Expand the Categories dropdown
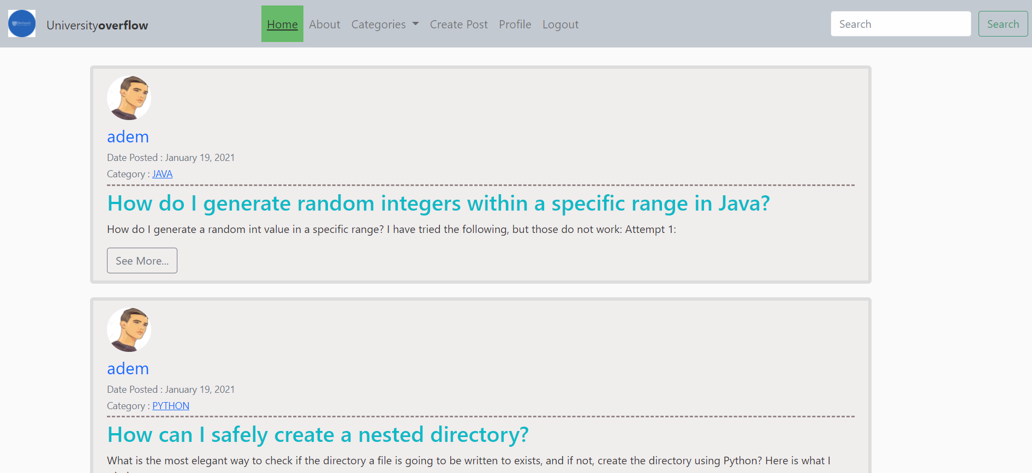1032x473 pixels. point(385,24)
